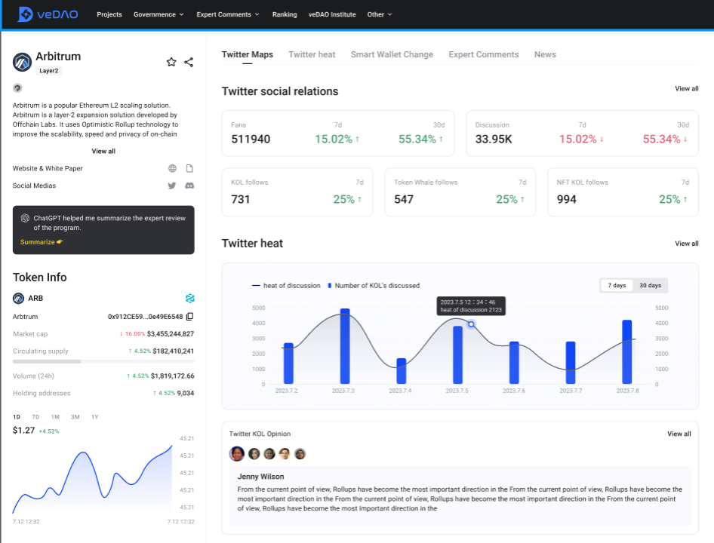Click the yellow Summarize link
Image resolution: width=714 pixels, height=543 pixels.
pyautogui.click(x=42, y=242)
